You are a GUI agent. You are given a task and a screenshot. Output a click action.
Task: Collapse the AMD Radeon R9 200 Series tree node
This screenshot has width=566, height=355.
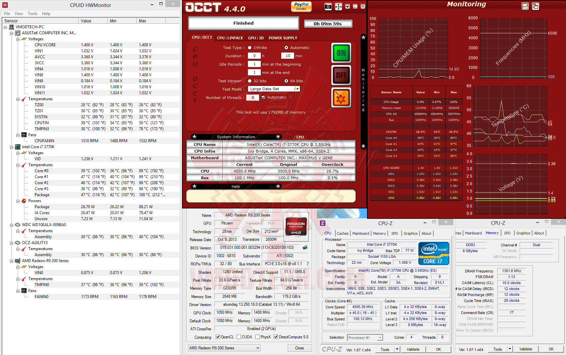click(11, 261)
